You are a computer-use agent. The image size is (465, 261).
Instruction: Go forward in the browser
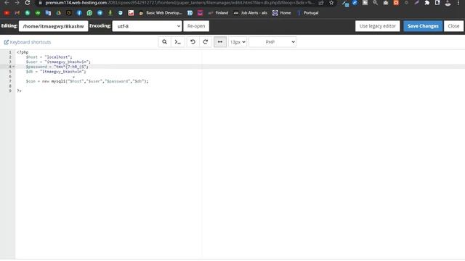point(17,3)
